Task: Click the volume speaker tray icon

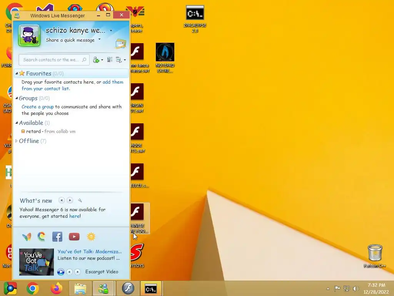Action: pos(356,288)
